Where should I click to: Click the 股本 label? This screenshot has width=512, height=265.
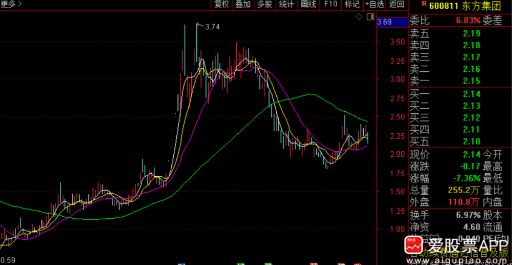492,215
